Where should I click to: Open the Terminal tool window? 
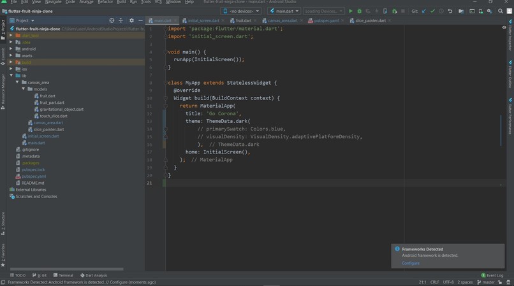click(63, 275)
